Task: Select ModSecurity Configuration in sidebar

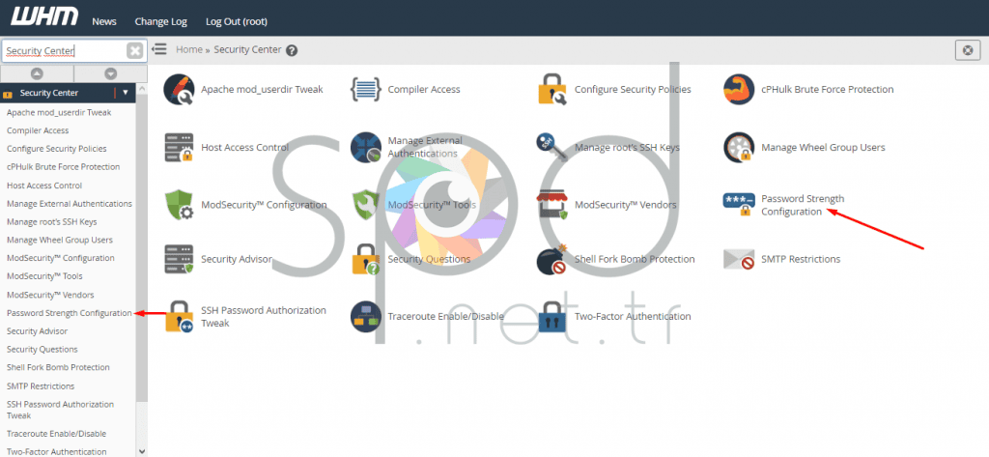Action: point(61,258)
